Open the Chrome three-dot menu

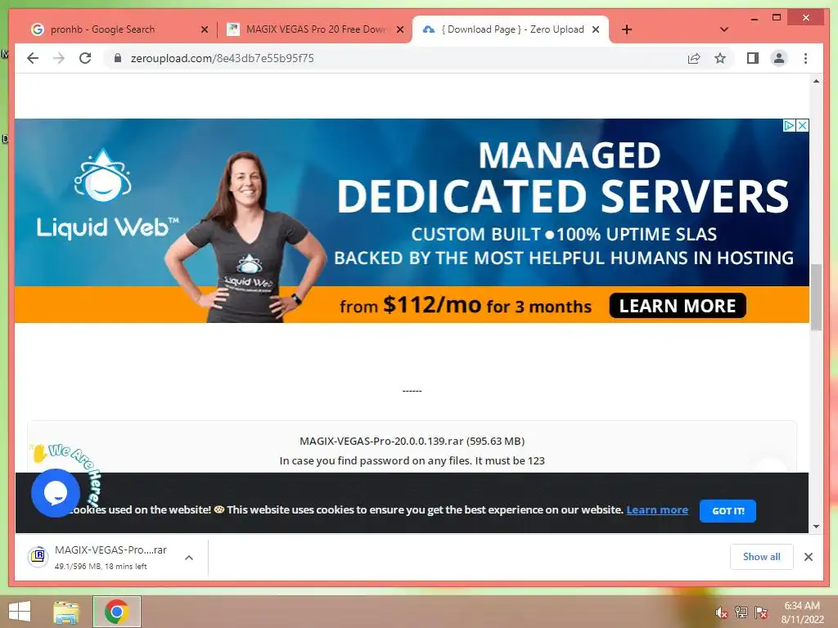(805, 58)
